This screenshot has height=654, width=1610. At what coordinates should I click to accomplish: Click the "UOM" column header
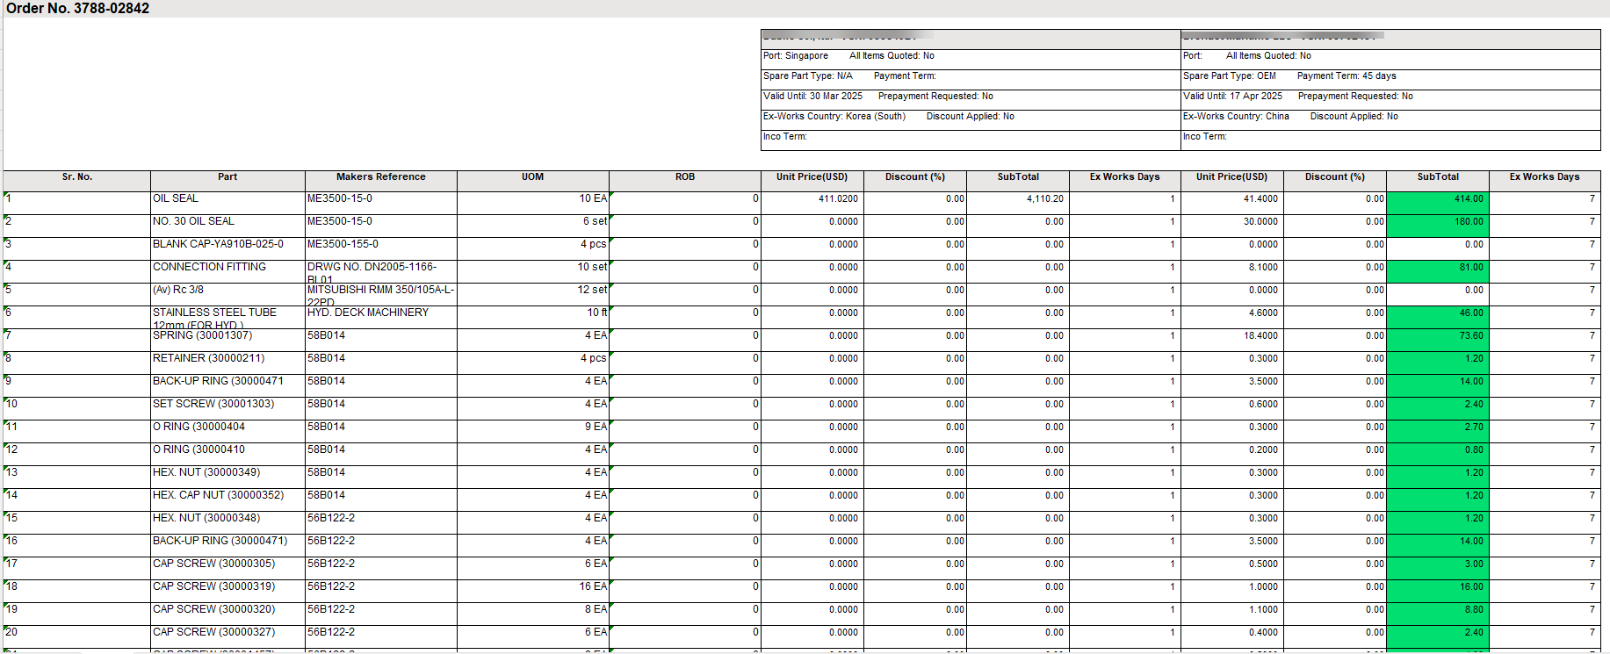(x=532, y=177)
